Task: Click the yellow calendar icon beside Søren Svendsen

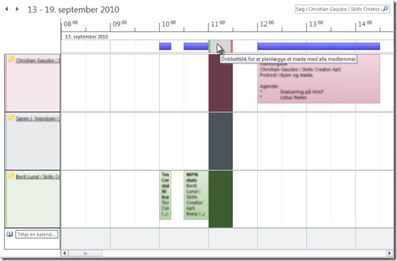Action: pyautogui.click(x=11, y=118)
